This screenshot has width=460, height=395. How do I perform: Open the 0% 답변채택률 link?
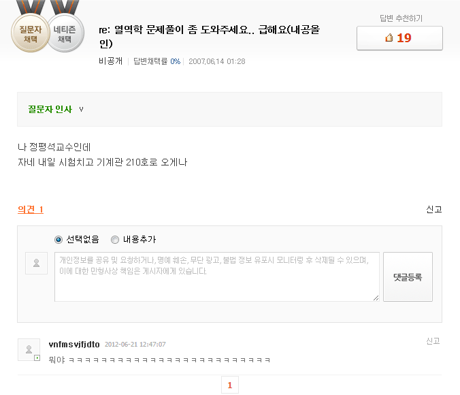point(175,61)
